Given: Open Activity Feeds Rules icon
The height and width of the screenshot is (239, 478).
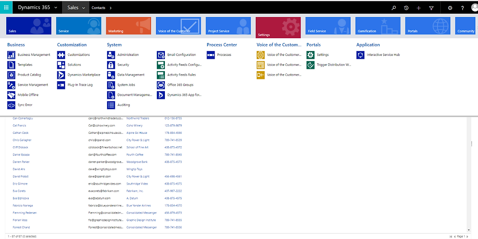Looking at the screenshot, I should [x=161, y=75].
